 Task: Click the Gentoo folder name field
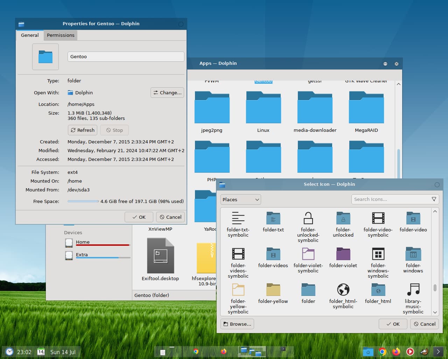click(x=126, y=56)
